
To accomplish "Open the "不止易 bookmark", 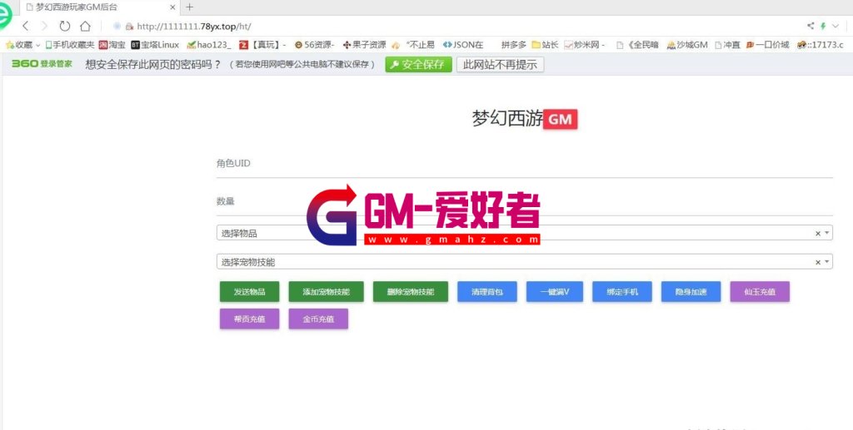I will pyautogui.click(x=413, y=45).
